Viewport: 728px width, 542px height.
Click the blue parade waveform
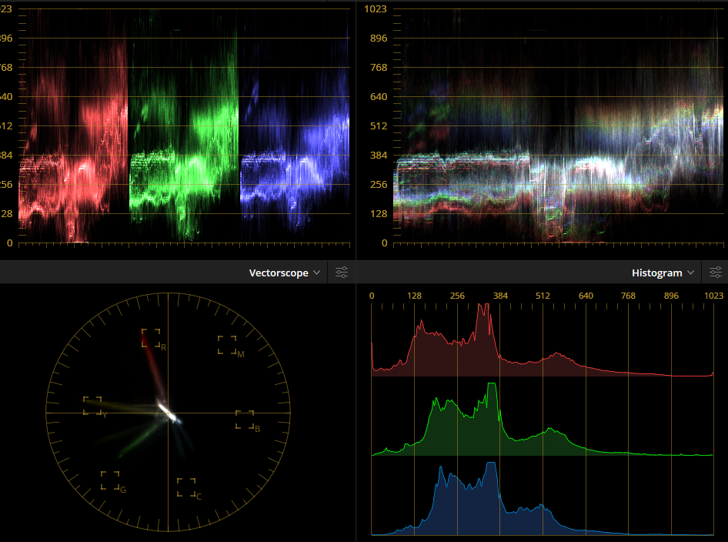(x=294, y=169)
